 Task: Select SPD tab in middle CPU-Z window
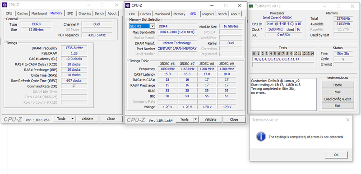click(x=194, y=14)
